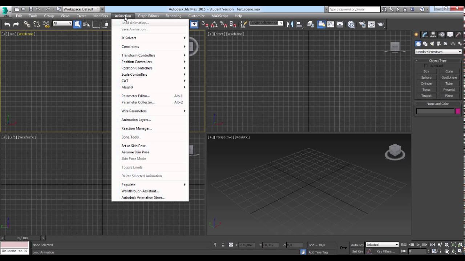Click the Play Animation button

[x=418, y=245]
